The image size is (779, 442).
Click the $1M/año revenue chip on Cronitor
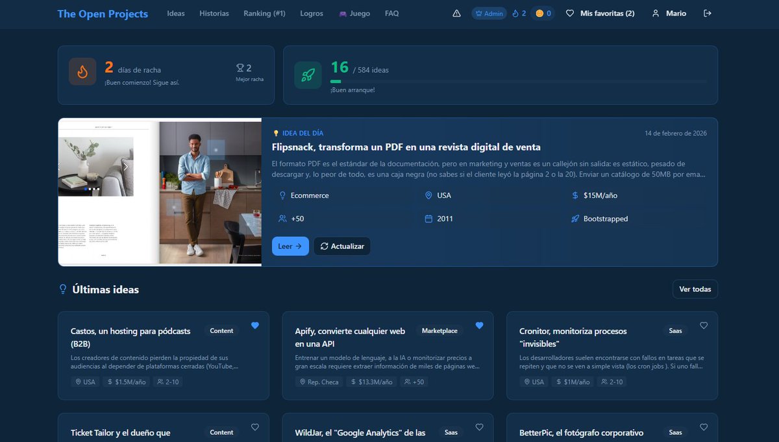(x=574, y=382)
